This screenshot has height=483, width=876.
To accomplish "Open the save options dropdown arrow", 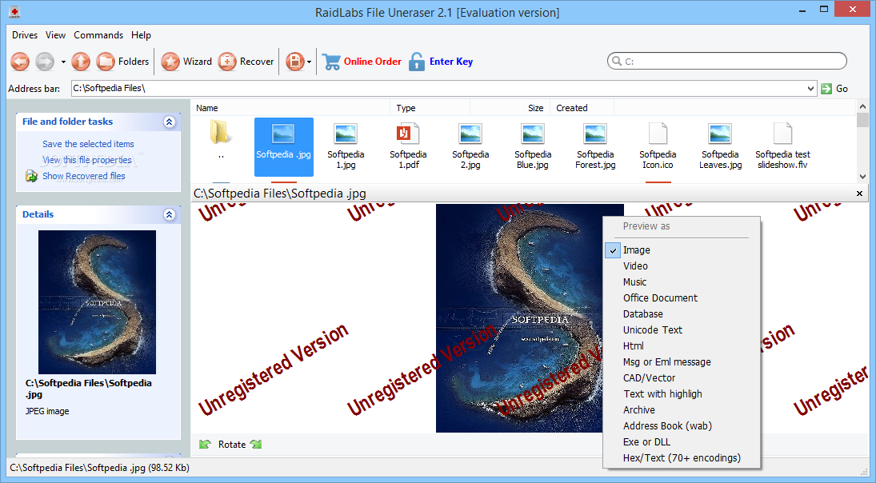I will tap(309, 62).
